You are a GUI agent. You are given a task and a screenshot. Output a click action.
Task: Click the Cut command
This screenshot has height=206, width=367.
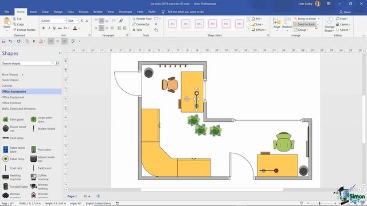[17, 19]
